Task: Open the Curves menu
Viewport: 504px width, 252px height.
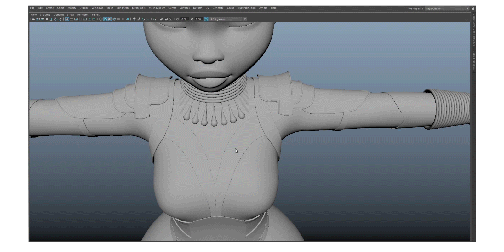Action: click(x=172, y=8)
